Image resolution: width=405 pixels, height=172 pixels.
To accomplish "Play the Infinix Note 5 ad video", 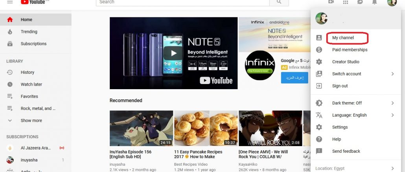I will point(173,53).
